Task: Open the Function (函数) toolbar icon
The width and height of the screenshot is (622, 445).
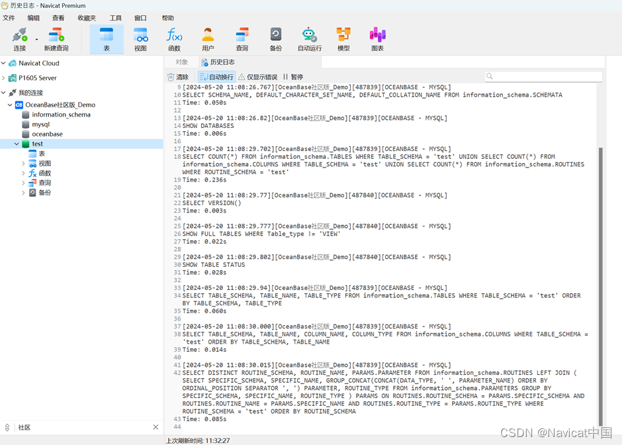Action: point(174,39)
